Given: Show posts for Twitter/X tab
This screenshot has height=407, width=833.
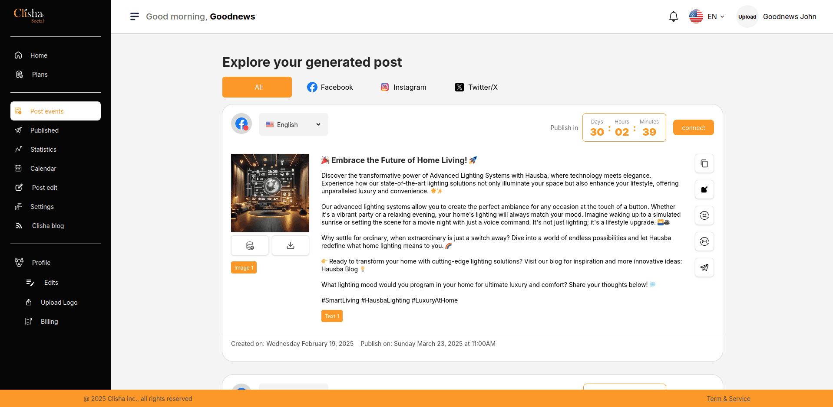Looking at the screenshot, I should coord(476,87).
